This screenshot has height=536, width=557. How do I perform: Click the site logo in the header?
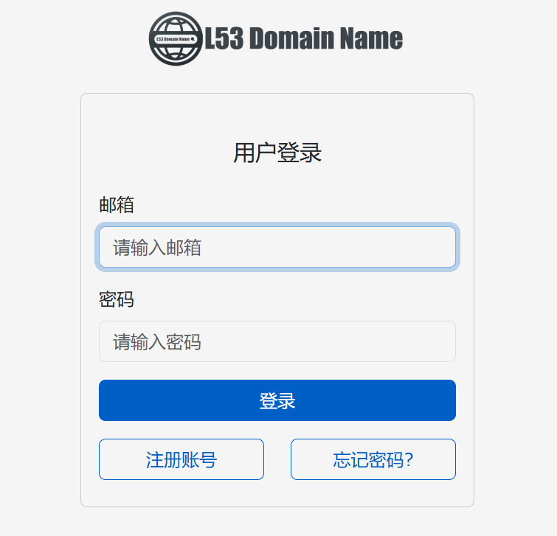tap(176, 38)
